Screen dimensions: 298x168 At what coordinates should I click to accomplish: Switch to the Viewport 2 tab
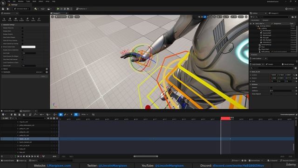click(274, 13)
